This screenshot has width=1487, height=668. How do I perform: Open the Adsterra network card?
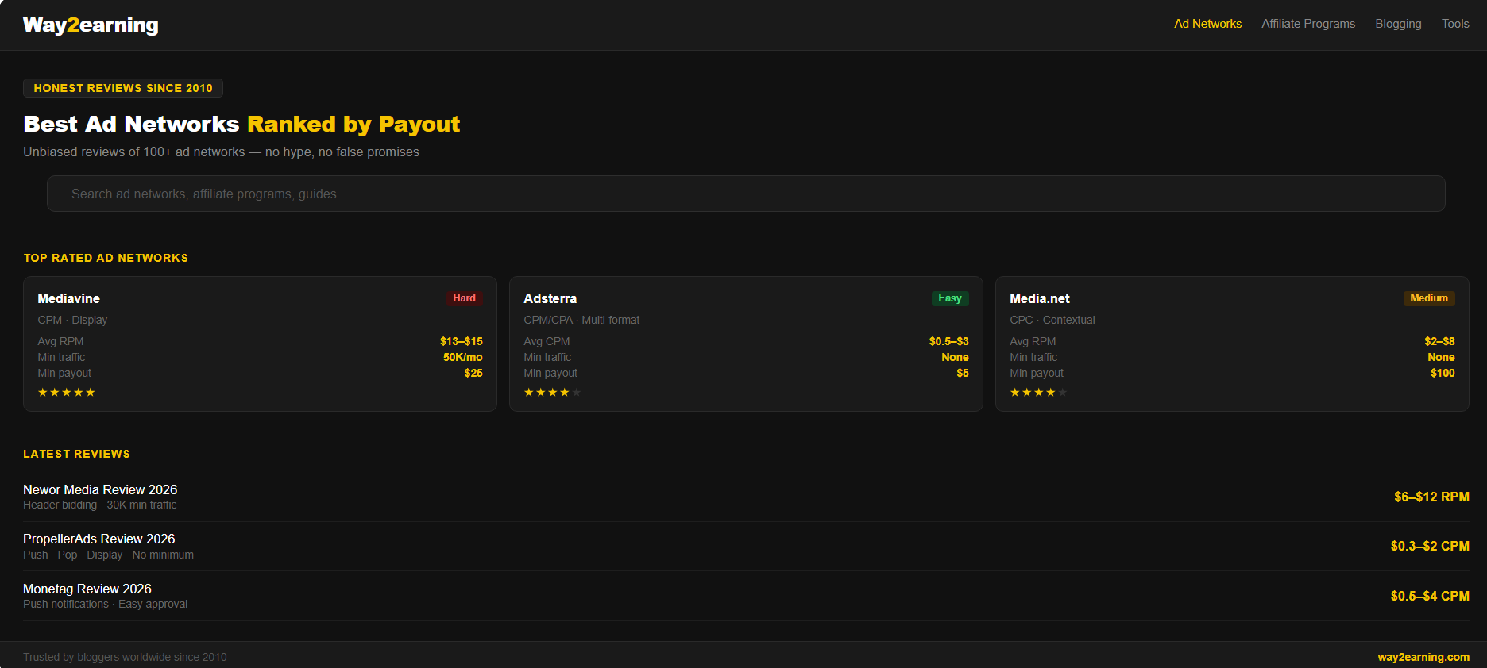click(746, 344)
